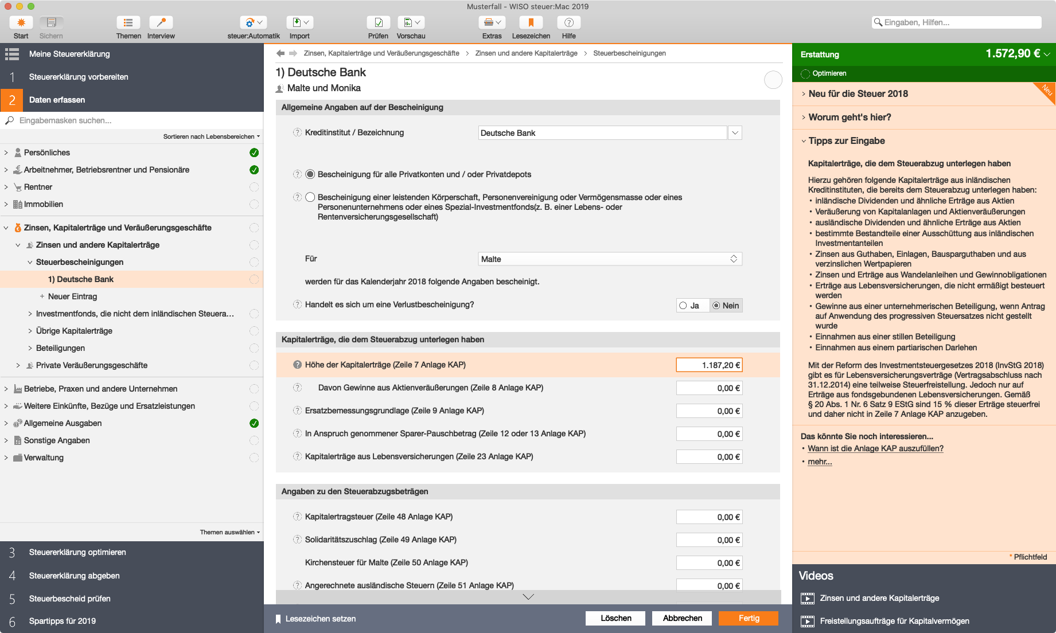The image size is (1056, 633).
Task: Open the Extras toolbox icon
Action: click(492, 22)
